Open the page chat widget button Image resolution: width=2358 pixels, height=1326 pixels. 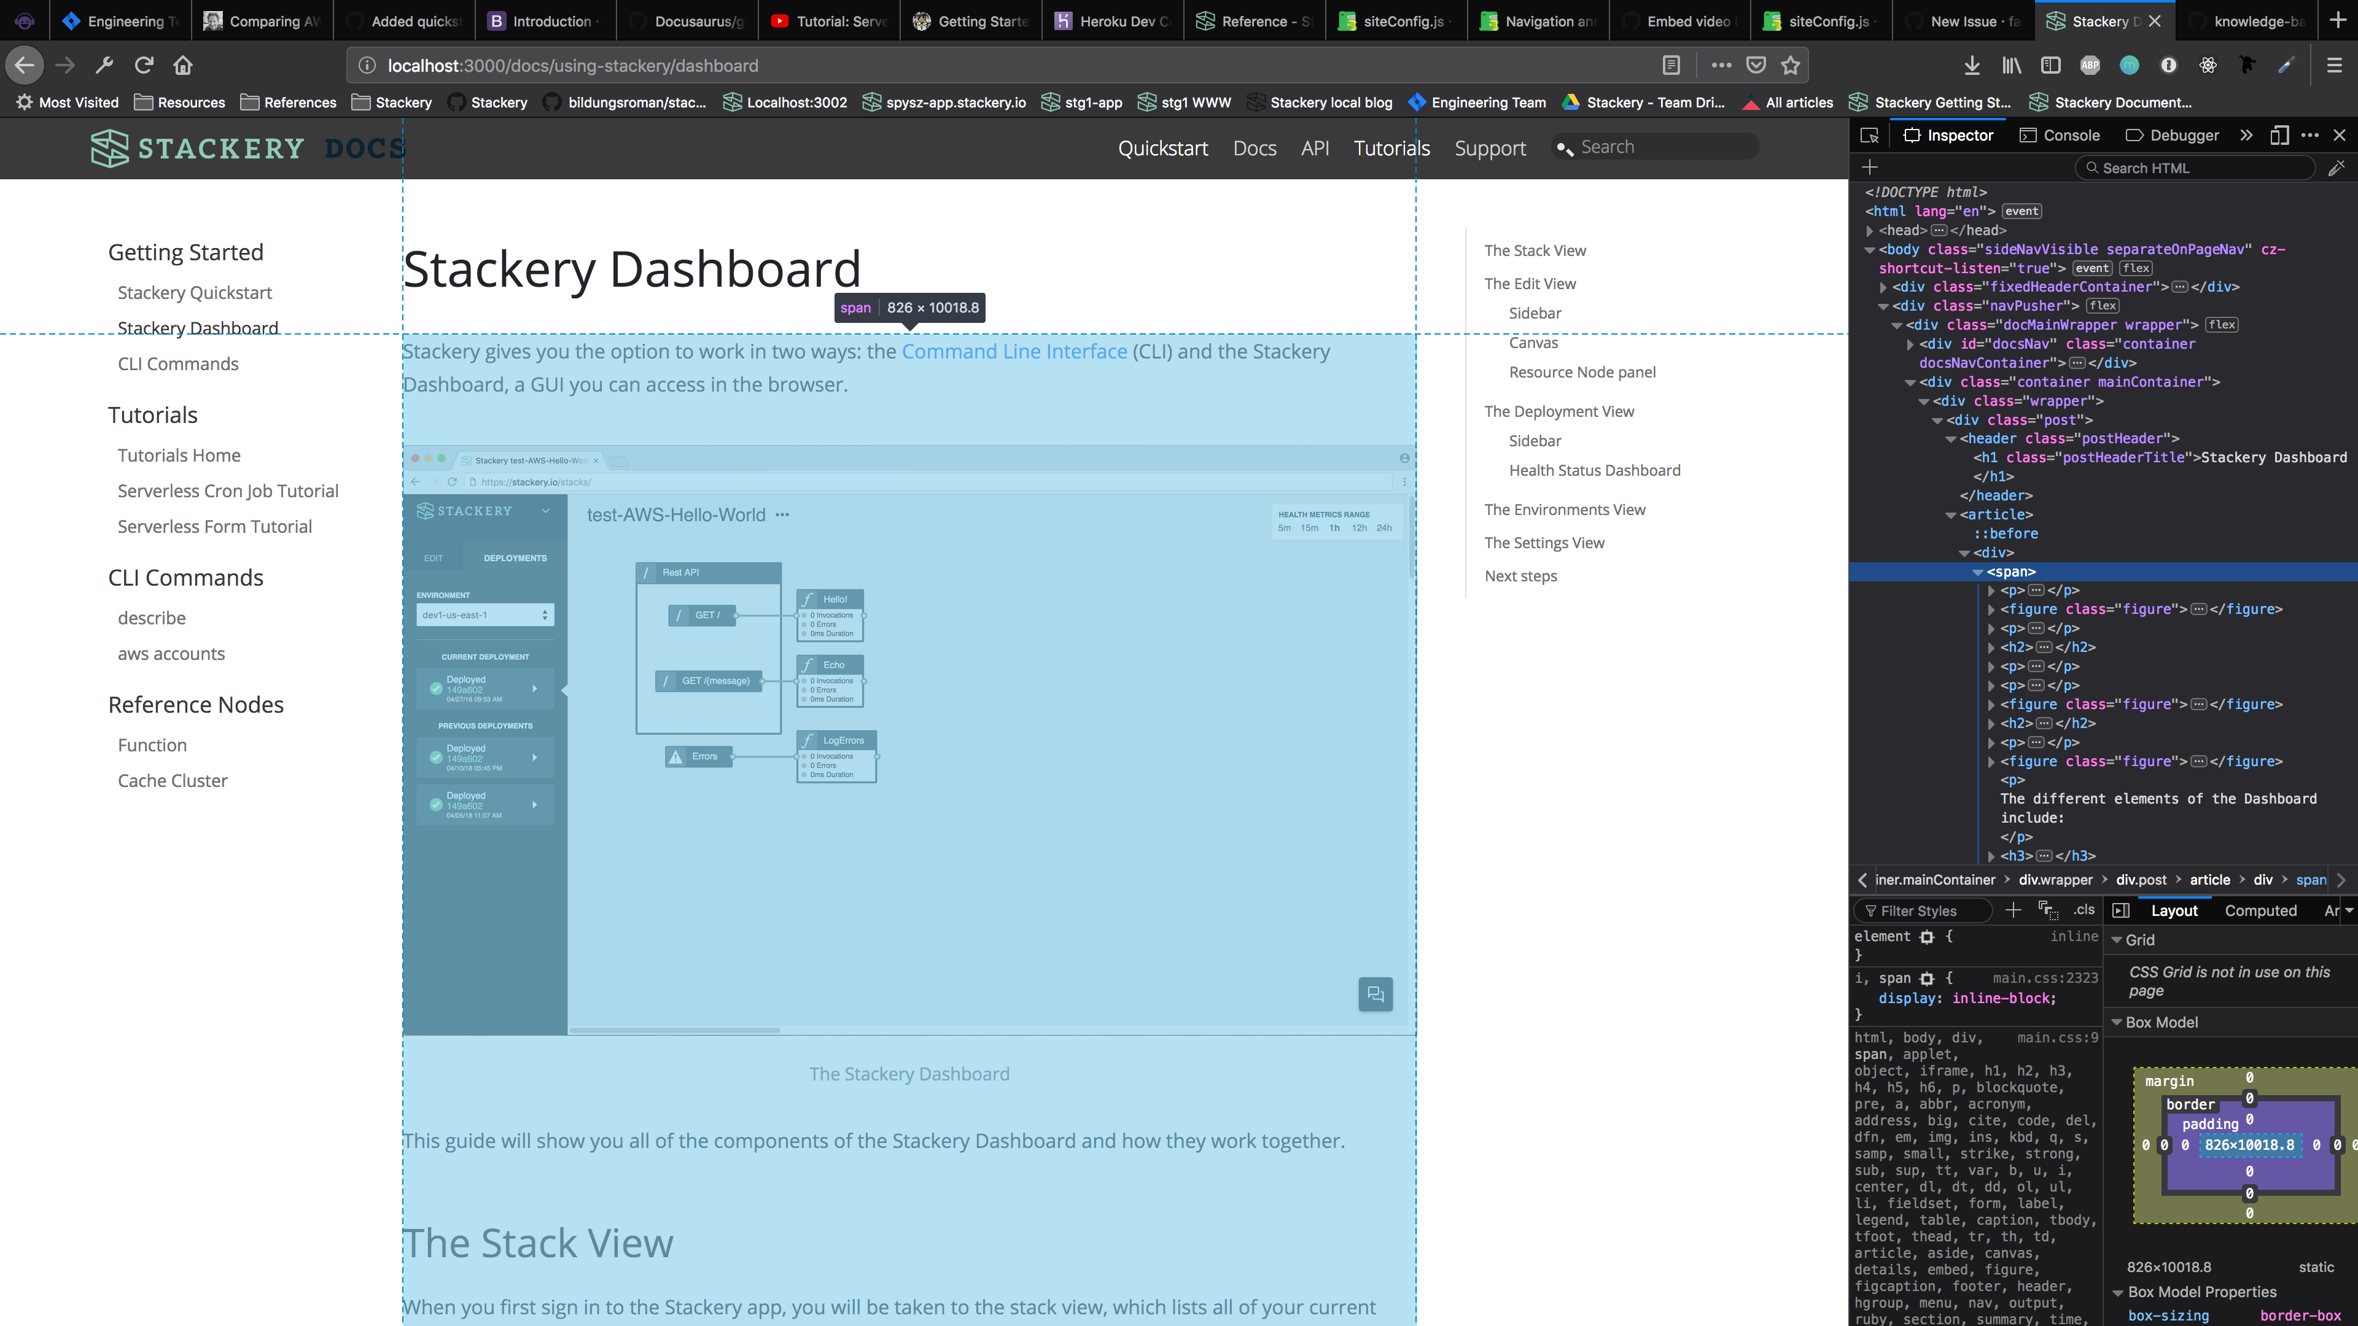pyautogui.click(x=1375, y=994)
